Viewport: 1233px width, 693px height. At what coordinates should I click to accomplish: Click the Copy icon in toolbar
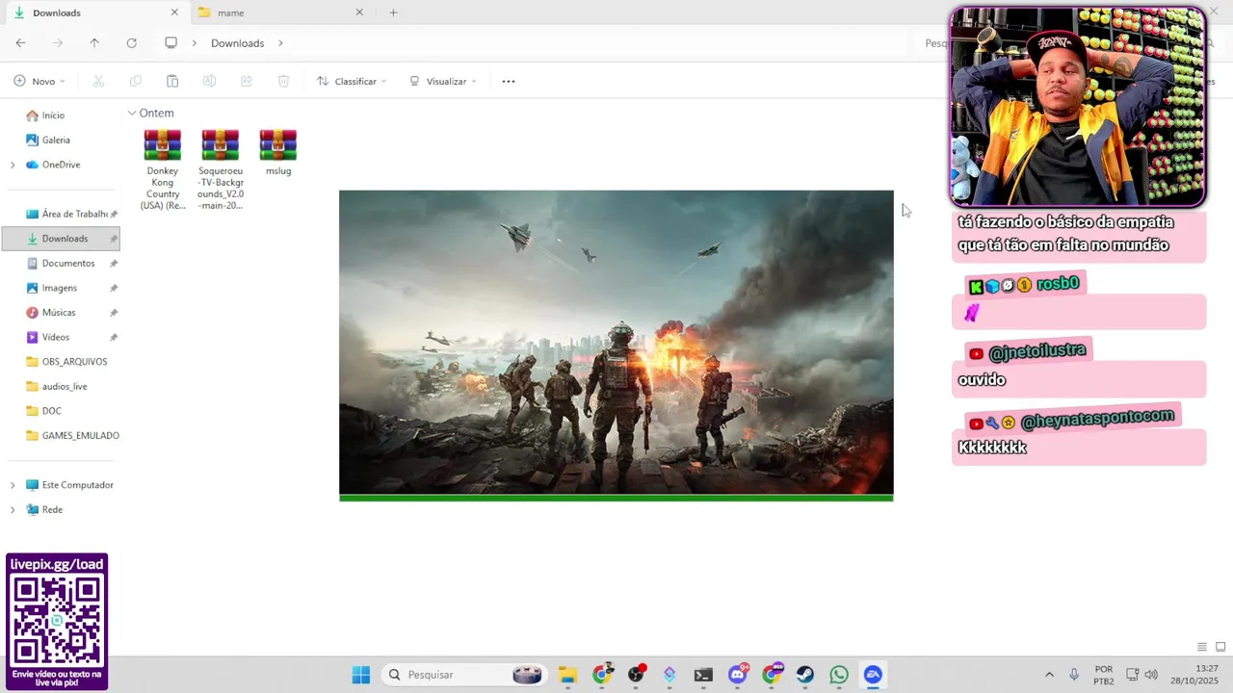[135, 82]
